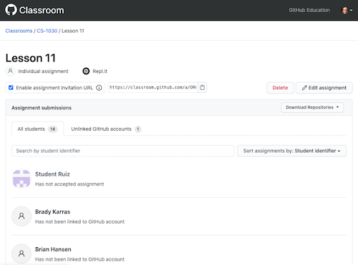
Task: Open the user avatar menu
Action: (347, 10)
